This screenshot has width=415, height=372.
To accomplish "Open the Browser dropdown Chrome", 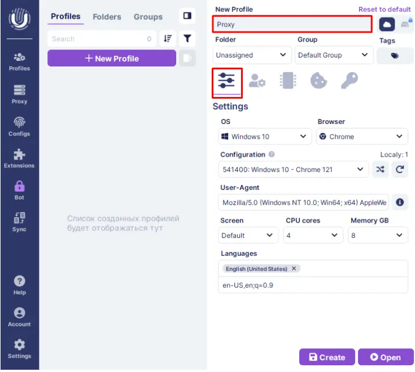I will 362,136.
